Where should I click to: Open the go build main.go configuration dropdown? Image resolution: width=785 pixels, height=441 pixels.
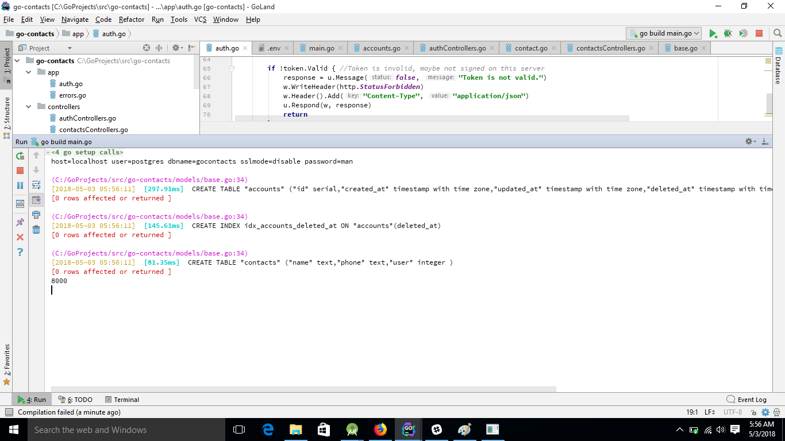click(x=664, y=33)
